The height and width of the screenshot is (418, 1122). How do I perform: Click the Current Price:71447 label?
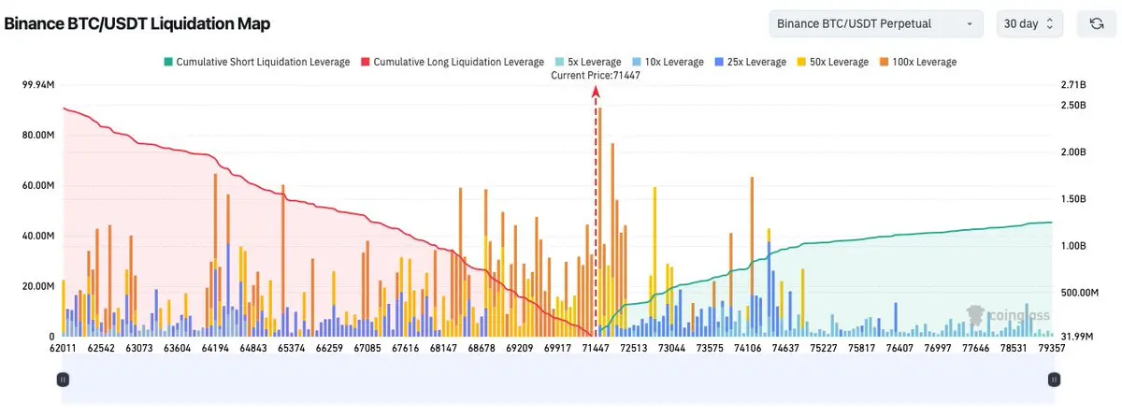[x=596, y=75]
